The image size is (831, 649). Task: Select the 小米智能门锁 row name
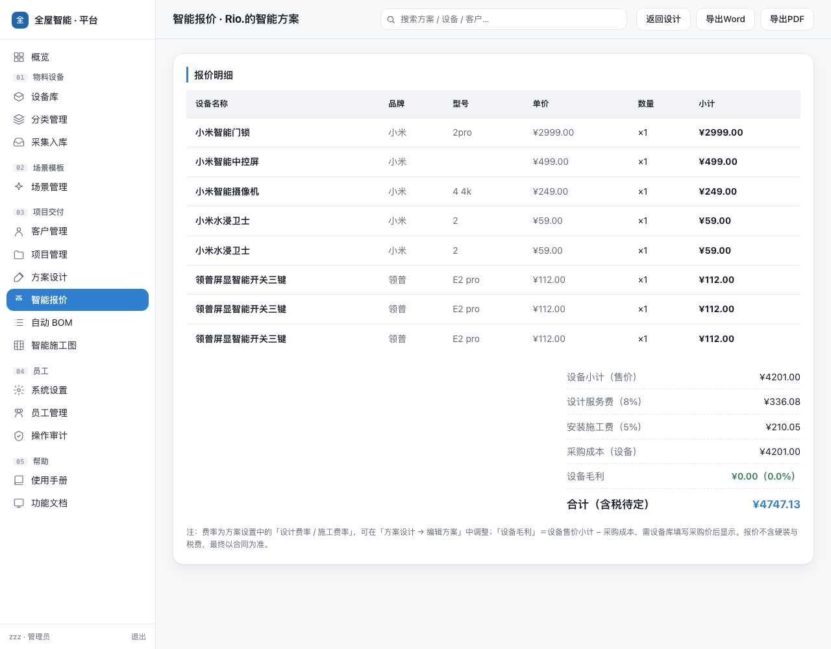(x=223, y=132)
